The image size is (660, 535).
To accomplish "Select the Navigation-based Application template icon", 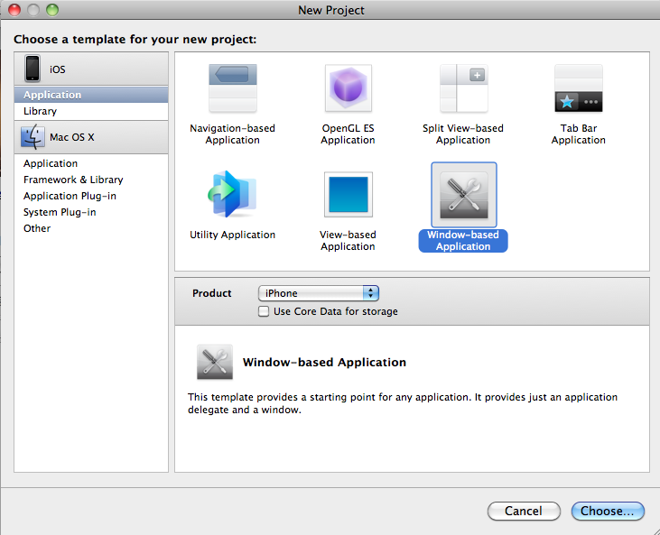I will click(x=233, y=88).
